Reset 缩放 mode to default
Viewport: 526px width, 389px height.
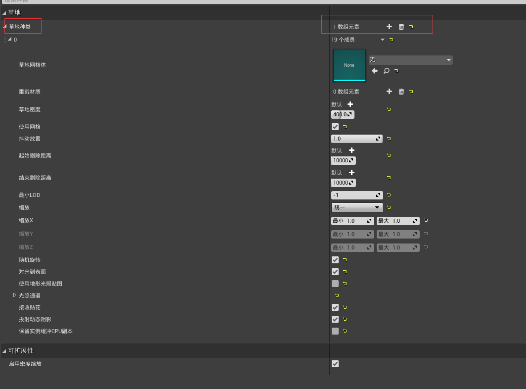(x=389, y=207)
